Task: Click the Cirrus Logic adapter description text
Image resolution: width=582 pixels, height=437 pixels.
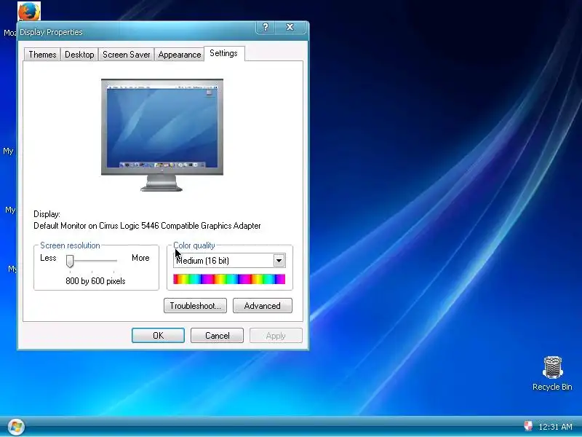Action: click(147, 226)
